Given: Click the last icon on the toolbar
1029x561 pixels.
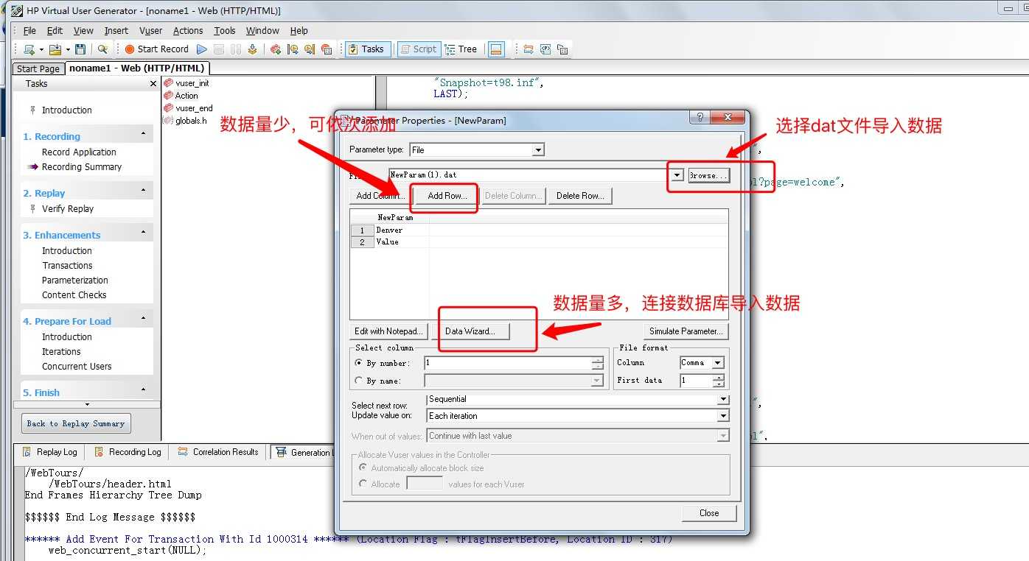Looking at the screenshot, I should pyautogui.click(x=562, y=49).
